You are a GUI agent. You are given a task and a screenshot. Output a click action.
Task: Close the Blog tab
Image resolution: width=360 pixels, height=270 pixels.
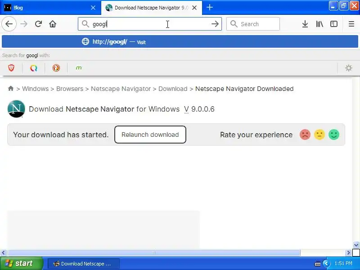click(x=93, y=8)
